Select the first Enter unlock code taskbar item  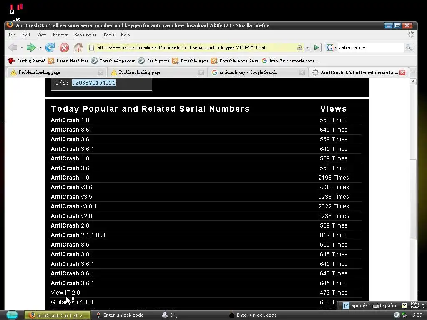click(x=120, y=315)
